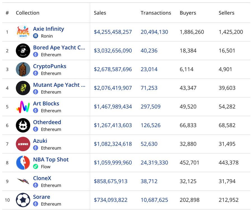Click the Flow blockchain icon under NBA Top Shot
Screen dimensions: 252x210
tap(36, 167)
